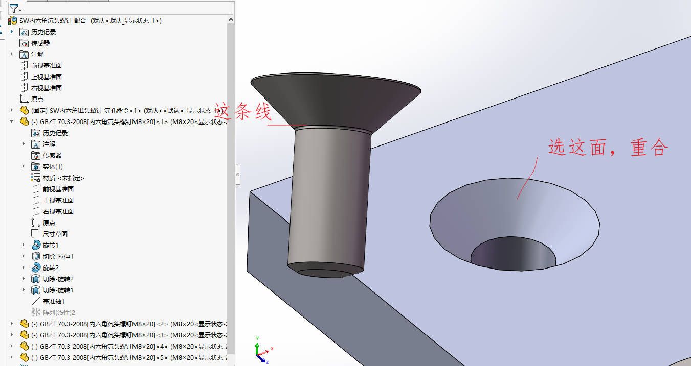The width and height of the screenshot is (691, 366).
Task: Select top-level 上视基准面 plane
Action: [46, 77]
